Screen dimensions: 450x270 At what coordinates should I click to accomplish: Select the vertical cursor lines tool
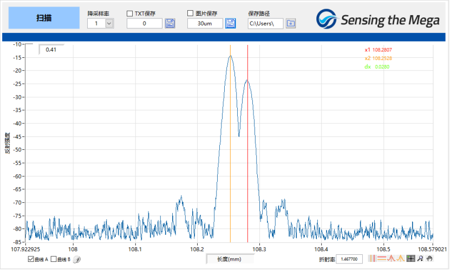pos(372,259)
